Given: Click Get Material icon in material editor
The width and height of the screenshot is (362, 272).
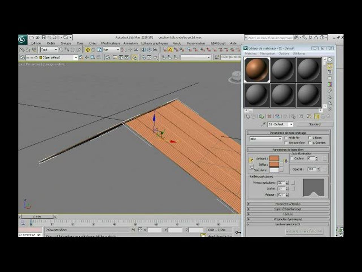Looking at the screenshot, I should 247,117.
